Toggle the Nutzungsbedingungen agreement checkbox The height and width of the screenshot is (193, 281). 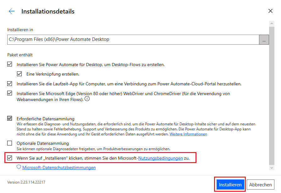coord(10,158)
